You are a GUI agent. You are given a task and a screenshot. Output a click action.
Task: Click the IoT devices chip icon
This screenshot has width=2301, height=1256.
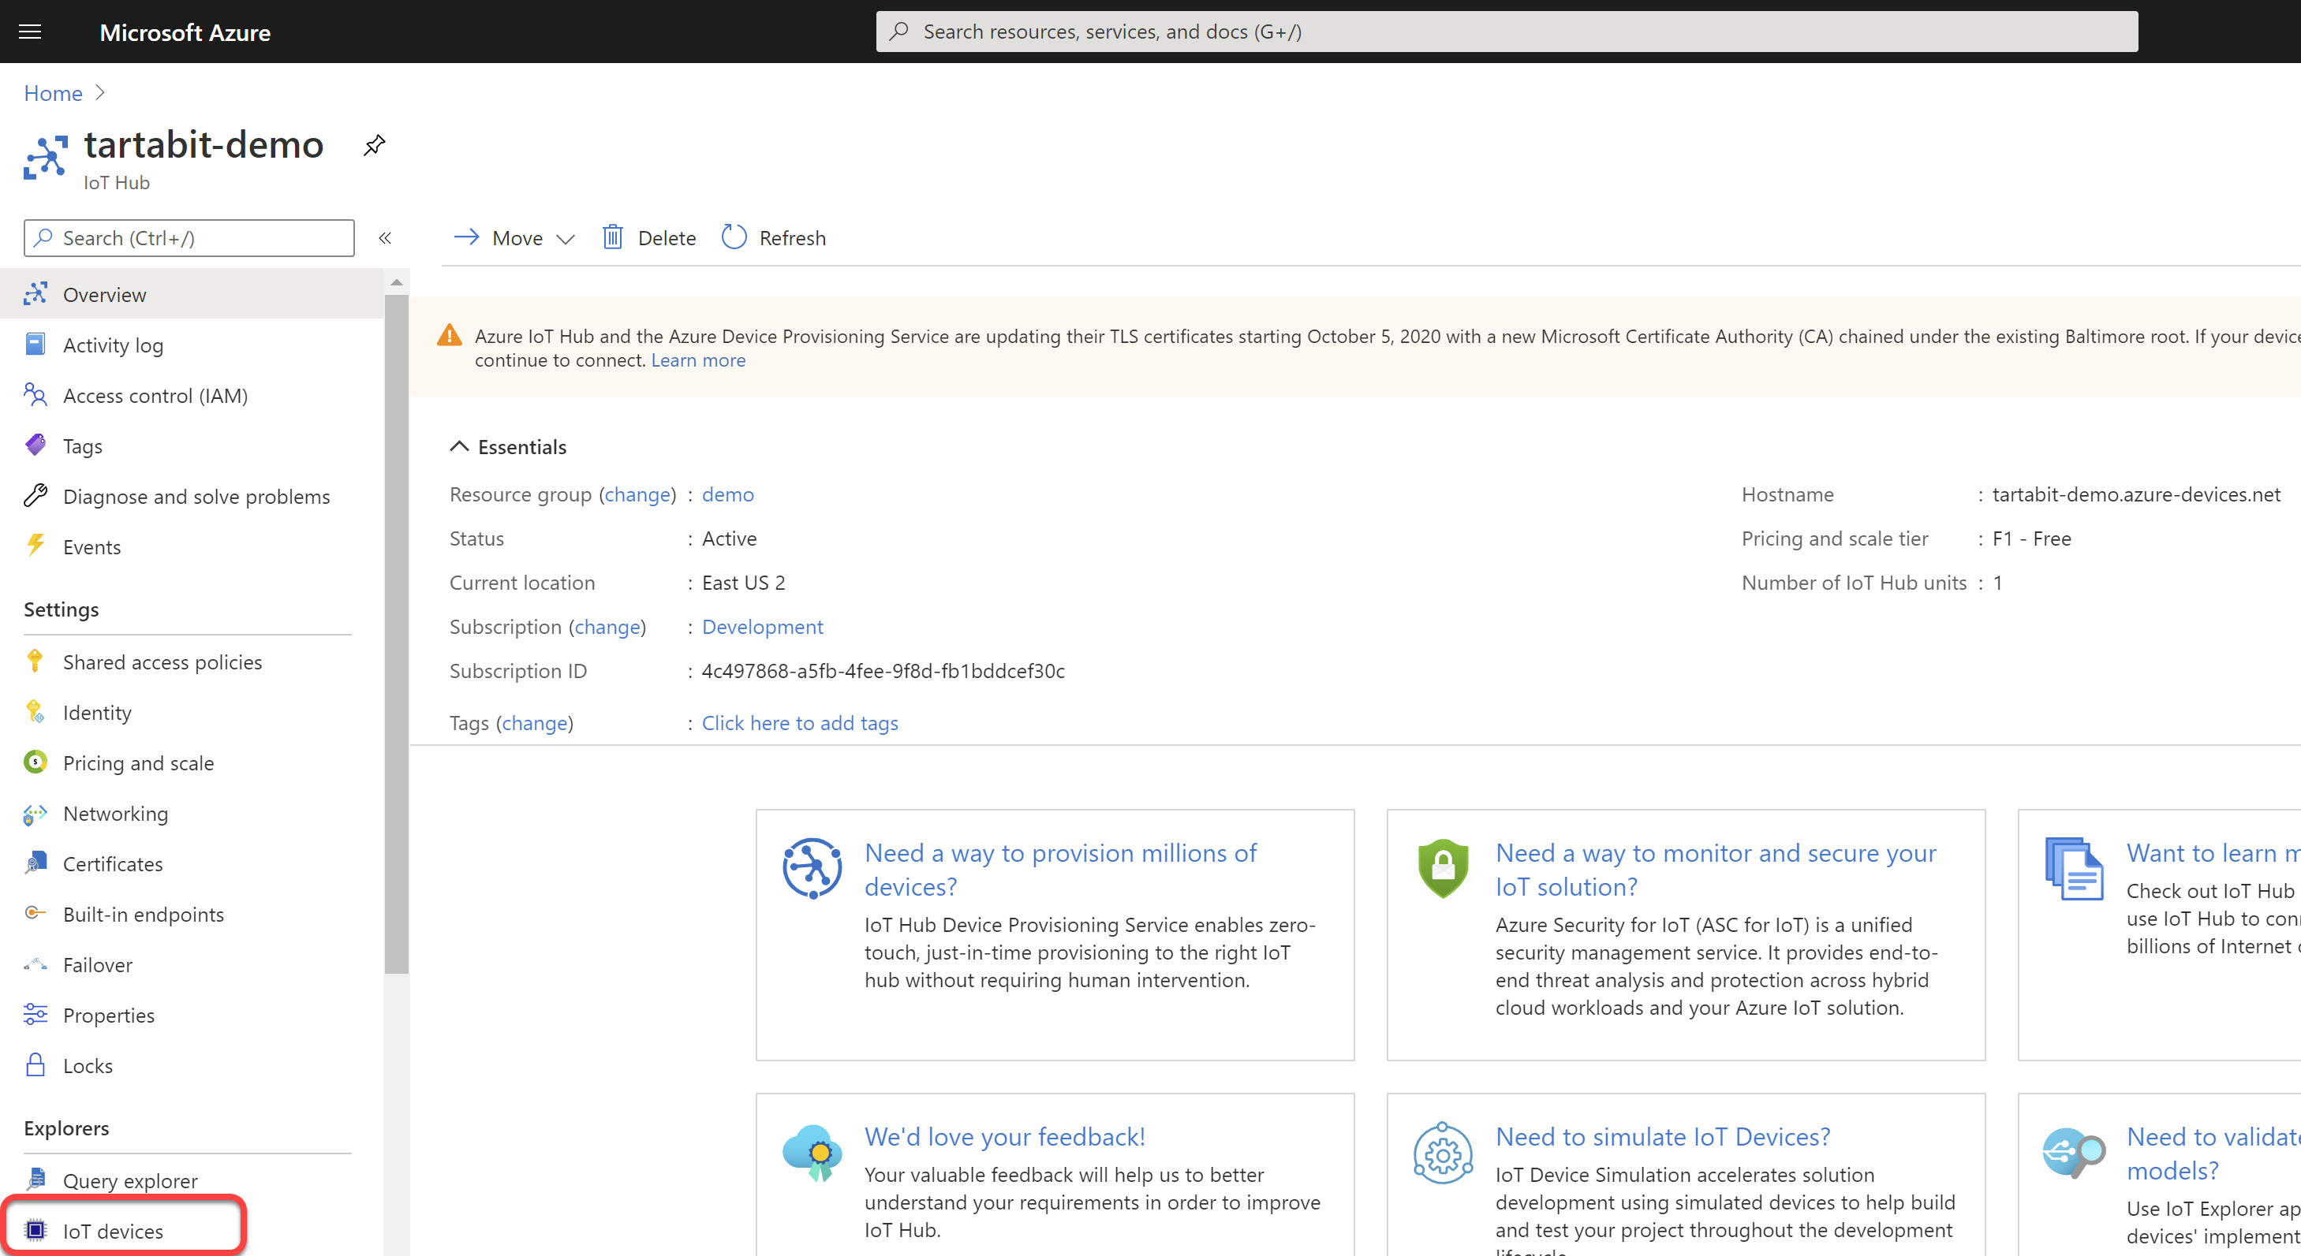click(x=35, y=1230)
